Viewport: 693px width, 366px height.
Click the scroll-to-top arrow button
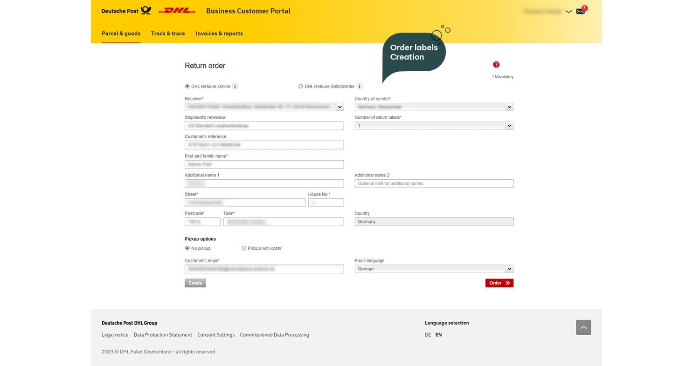583,327
